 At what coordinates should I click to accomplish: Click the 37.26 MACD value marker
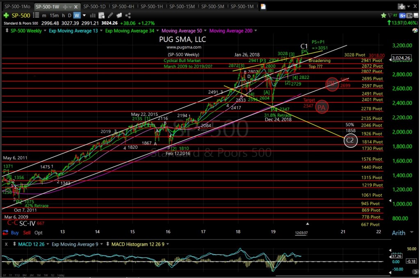coord(397,256)
